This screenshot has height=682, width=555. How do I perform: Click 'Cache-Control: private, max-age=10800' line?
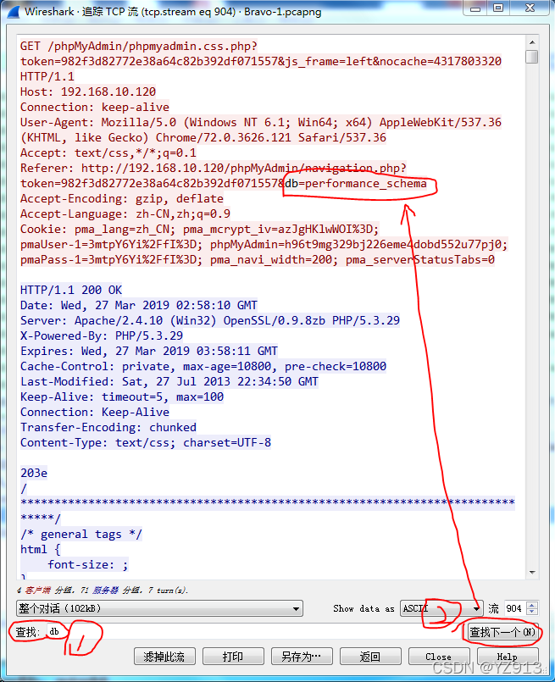203,366
